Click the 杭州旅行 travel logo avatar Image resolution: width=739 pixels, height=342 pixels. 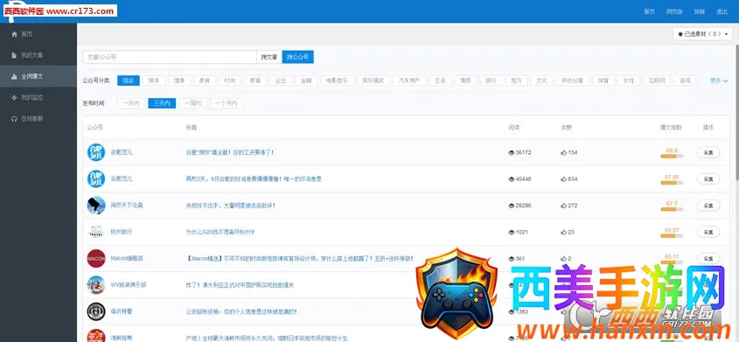[96, 232]
